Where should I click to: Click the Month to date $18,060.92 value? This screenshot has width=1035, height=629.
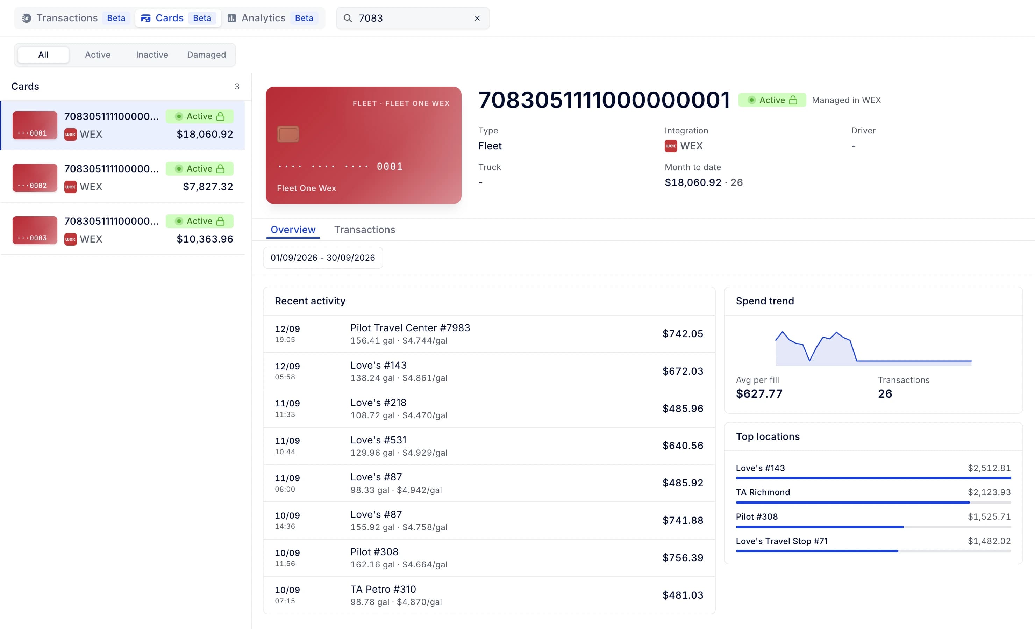pos(693,182)
